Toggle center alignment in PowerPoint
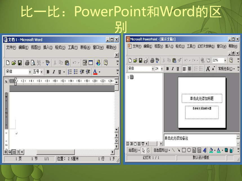The width and height of the screenshot is (242, 181). (190, 69)
